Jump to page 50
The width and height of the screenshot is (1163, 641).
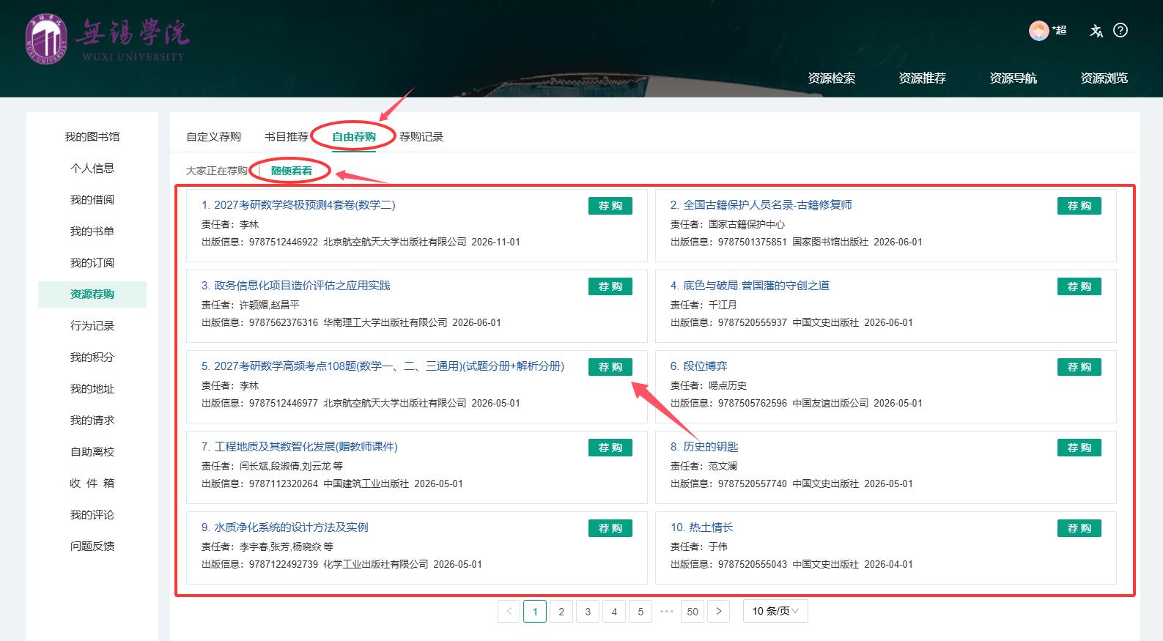pos(693,611)
